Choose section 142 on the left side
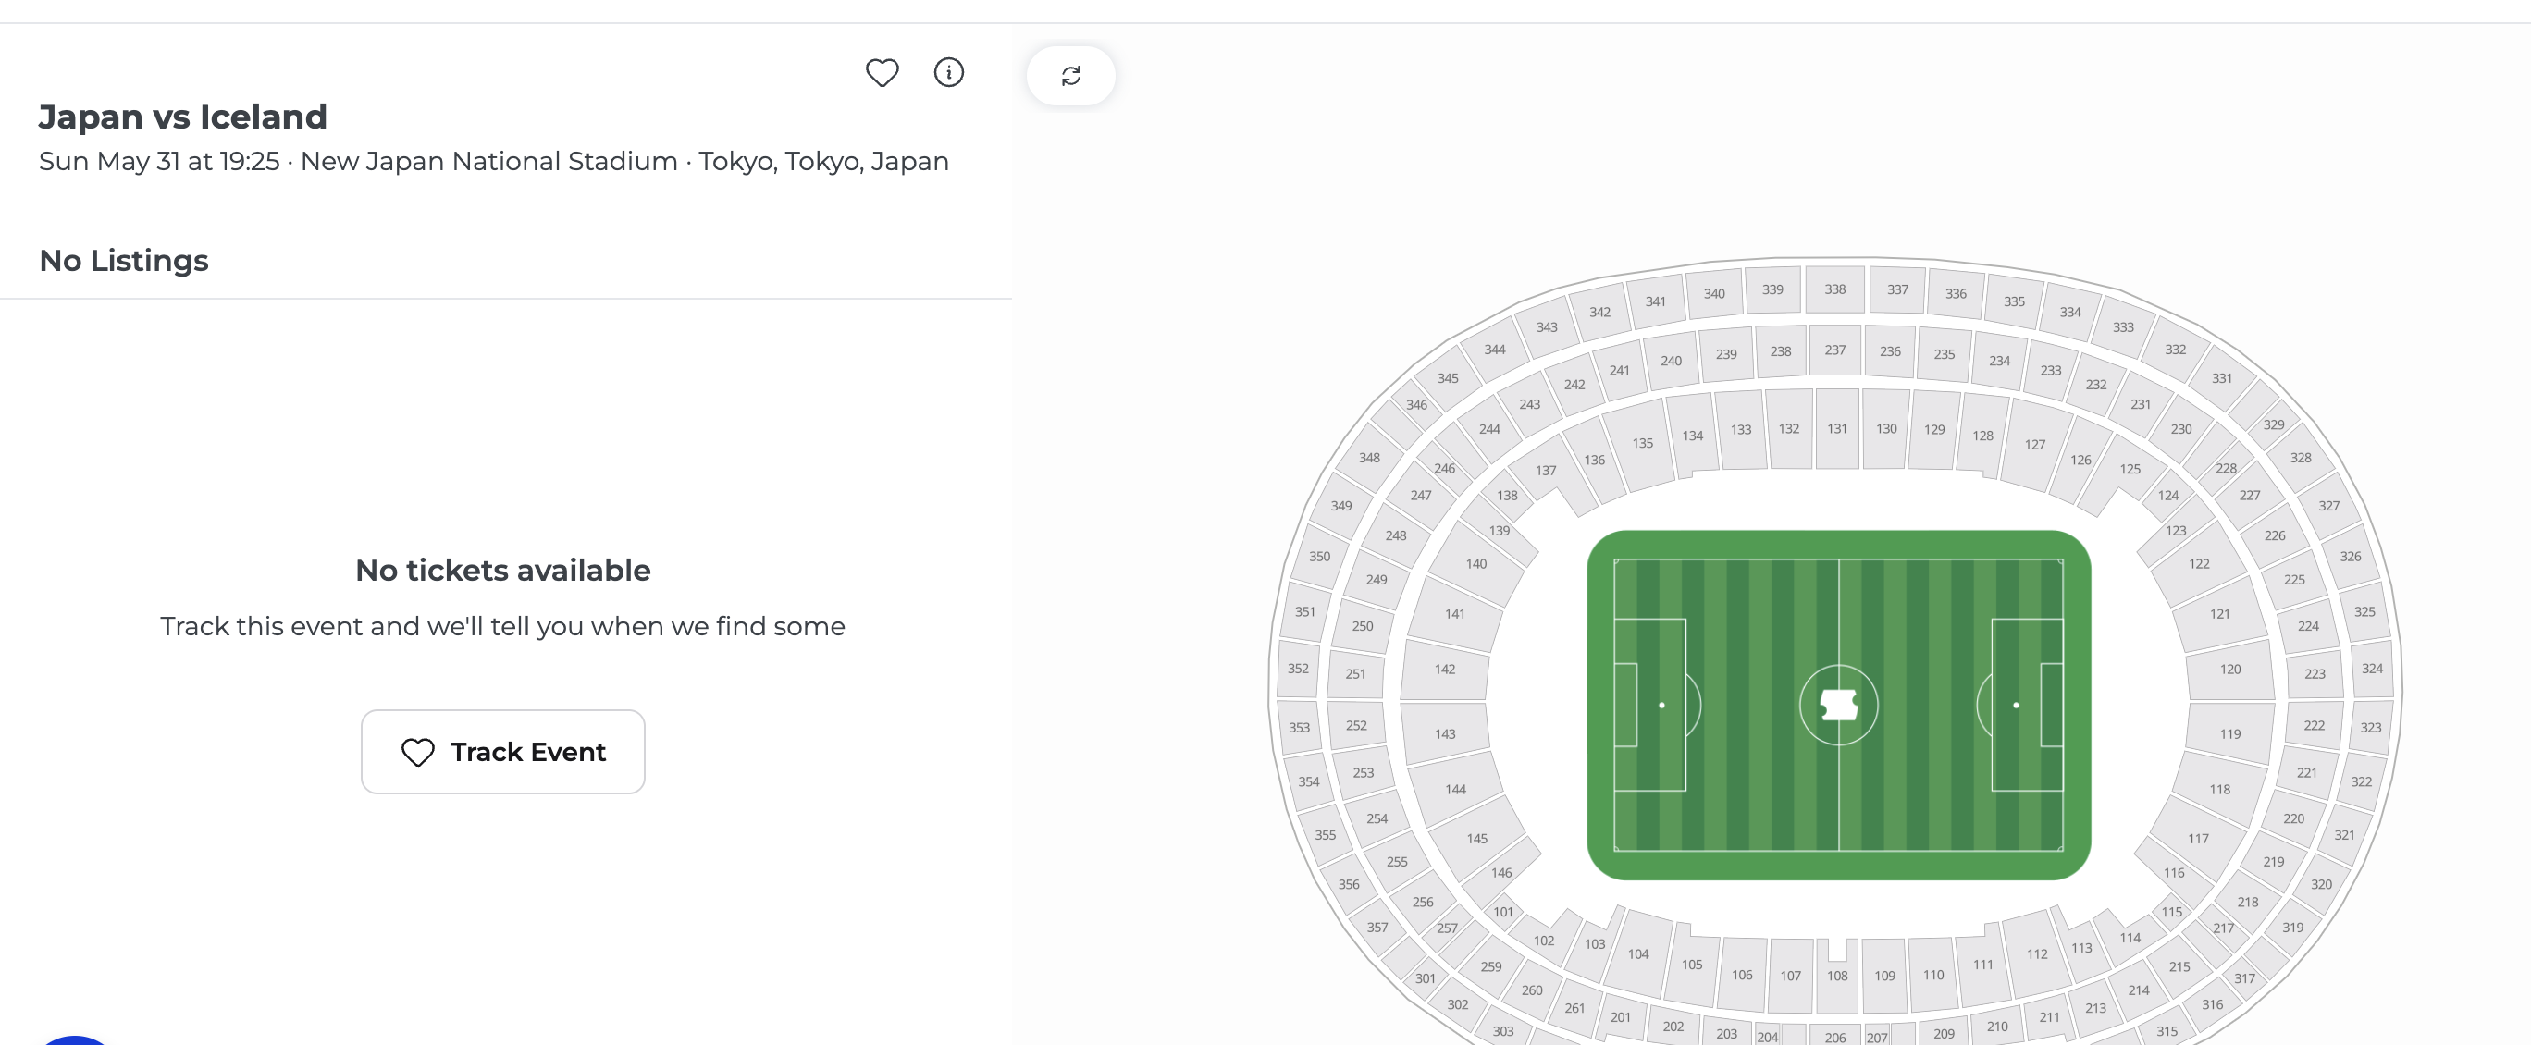Screen dimensions: 2531x1045 1444,669
